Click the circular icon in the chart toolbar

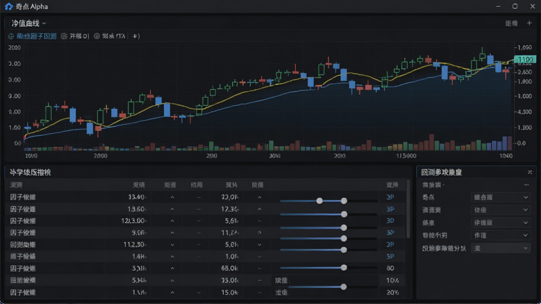point(97,36)
